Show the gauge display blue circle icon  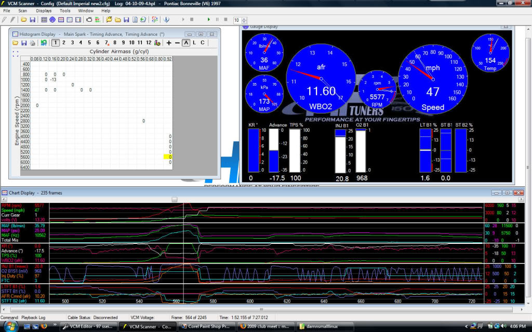(52, 20)
